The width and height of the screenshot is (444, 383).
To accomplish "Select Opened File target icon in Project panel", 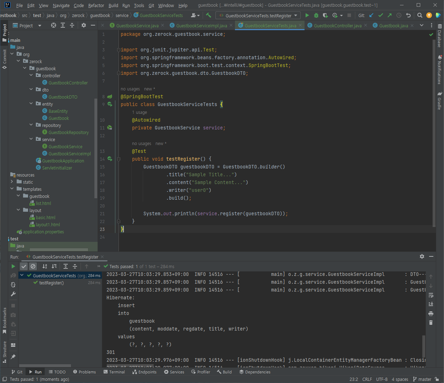I will coord(54,25).
